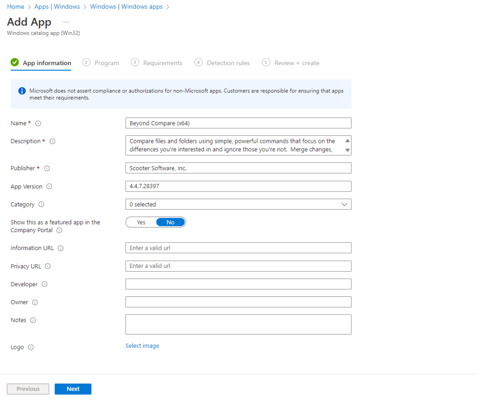This screenshot has height=401, width=477.
Task: Open the ellipsis menu beside Add App
Action: (66, 22)
